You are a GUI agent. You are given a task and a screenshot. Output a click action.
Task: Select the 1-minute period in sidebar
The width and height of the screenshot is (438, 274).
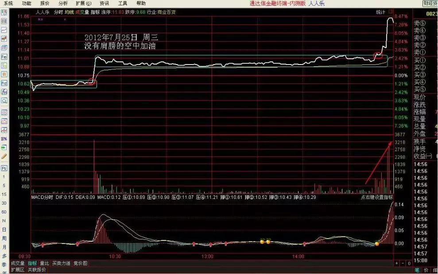click(x=4, y=177)
